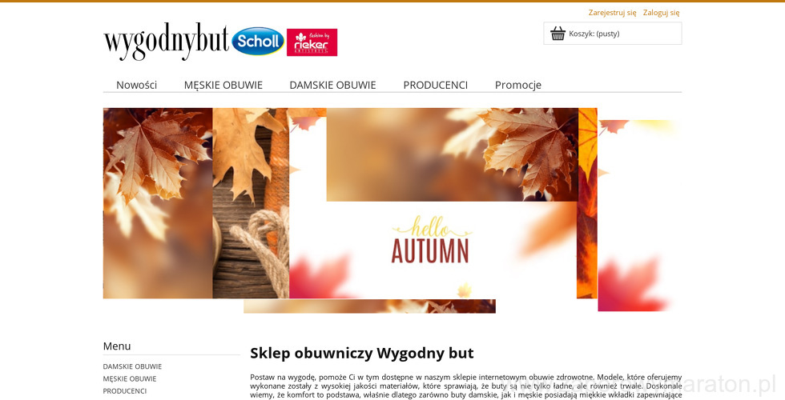This screenshot has height=400, width=785.
Task: Click the red Rieker brand logo
Action: click(312, 42)
